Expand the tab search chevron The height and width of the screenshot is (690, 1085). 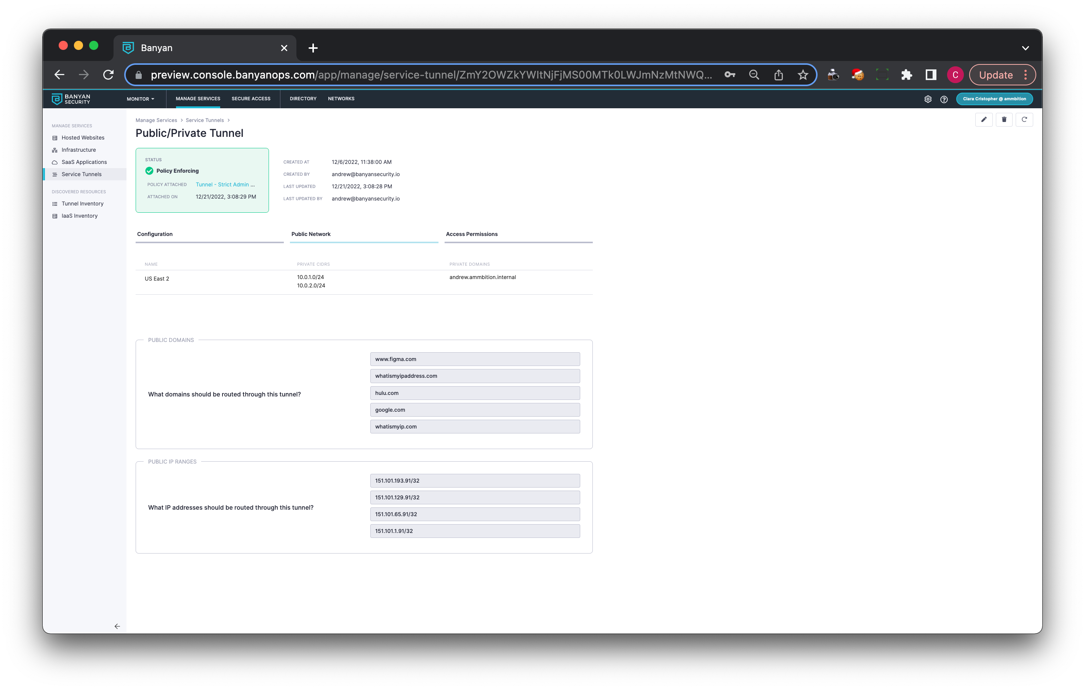[1025, 48]
